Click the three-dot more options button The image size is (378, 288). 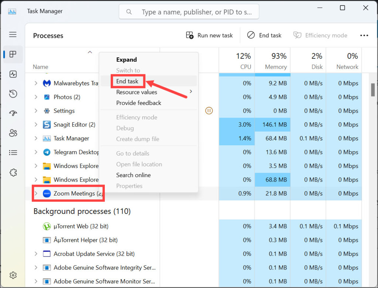[x=364, y=35]
